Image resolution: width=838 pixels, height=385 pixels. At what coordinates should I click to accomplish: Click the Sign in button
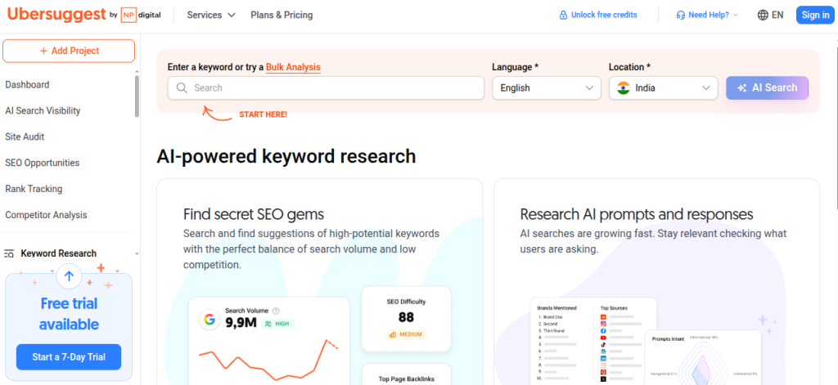coord(815,15)
